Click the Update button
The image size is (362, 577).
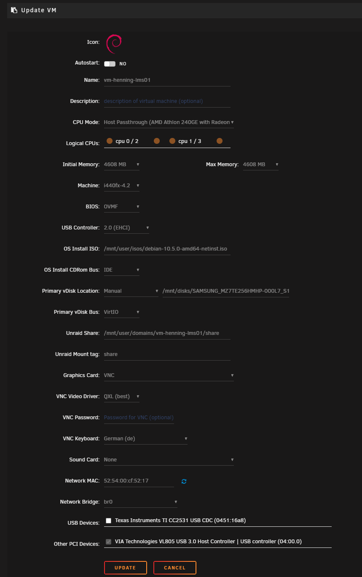125,568
